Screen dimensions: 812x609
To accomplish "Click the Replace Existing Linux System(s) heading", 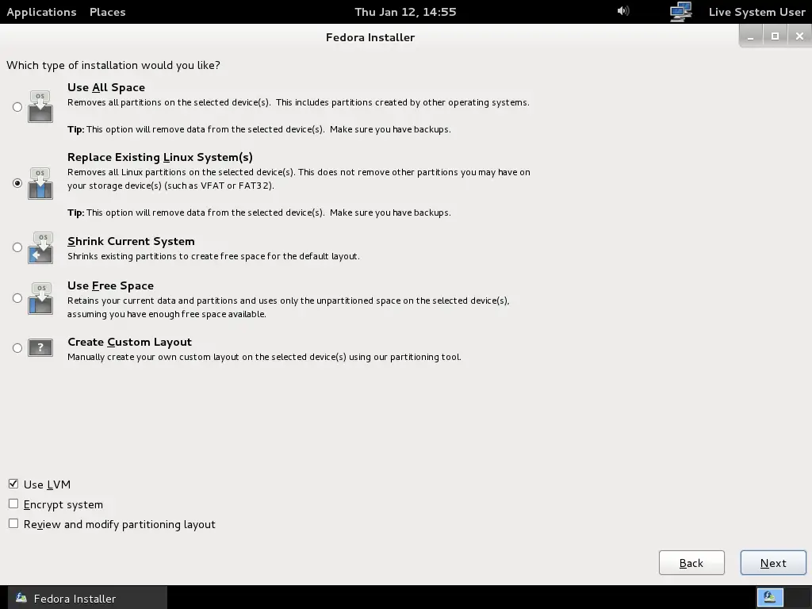I will pos(160,158).
